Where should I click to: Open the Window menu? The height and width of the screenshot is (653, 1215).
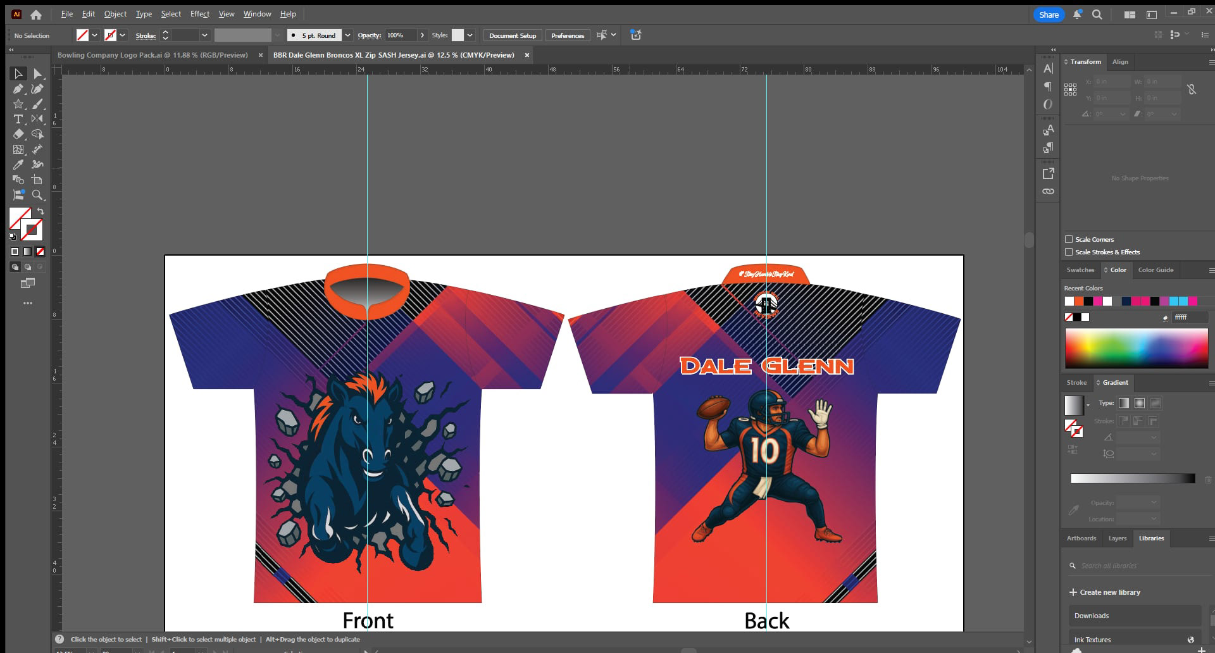(257, 14)
